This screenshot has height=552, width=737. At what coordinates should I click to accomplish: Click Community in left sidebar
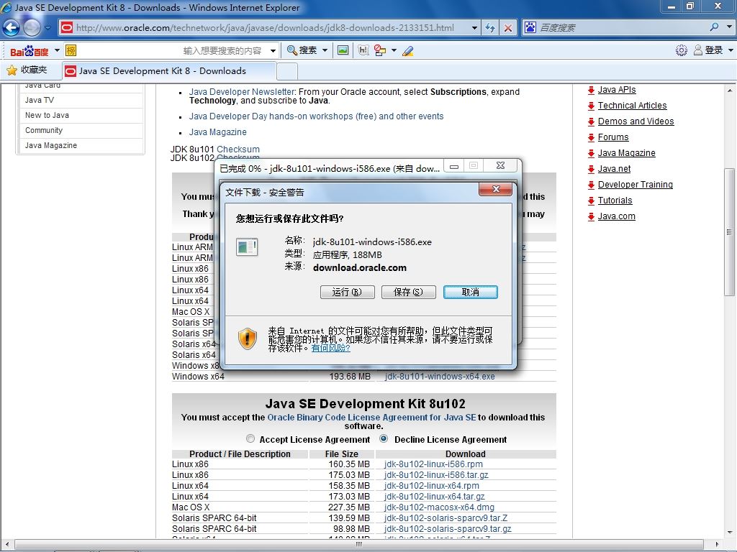pos(44,130)
